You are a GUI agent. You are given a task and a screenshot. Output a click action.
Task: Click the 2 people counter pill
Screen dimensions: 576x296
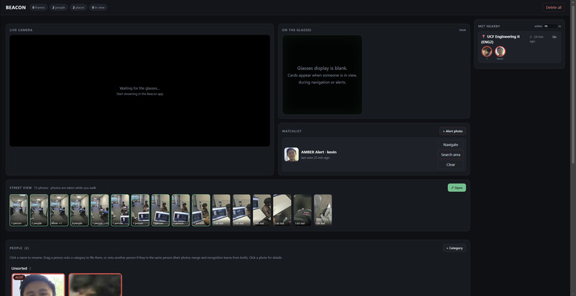(59, 7)
